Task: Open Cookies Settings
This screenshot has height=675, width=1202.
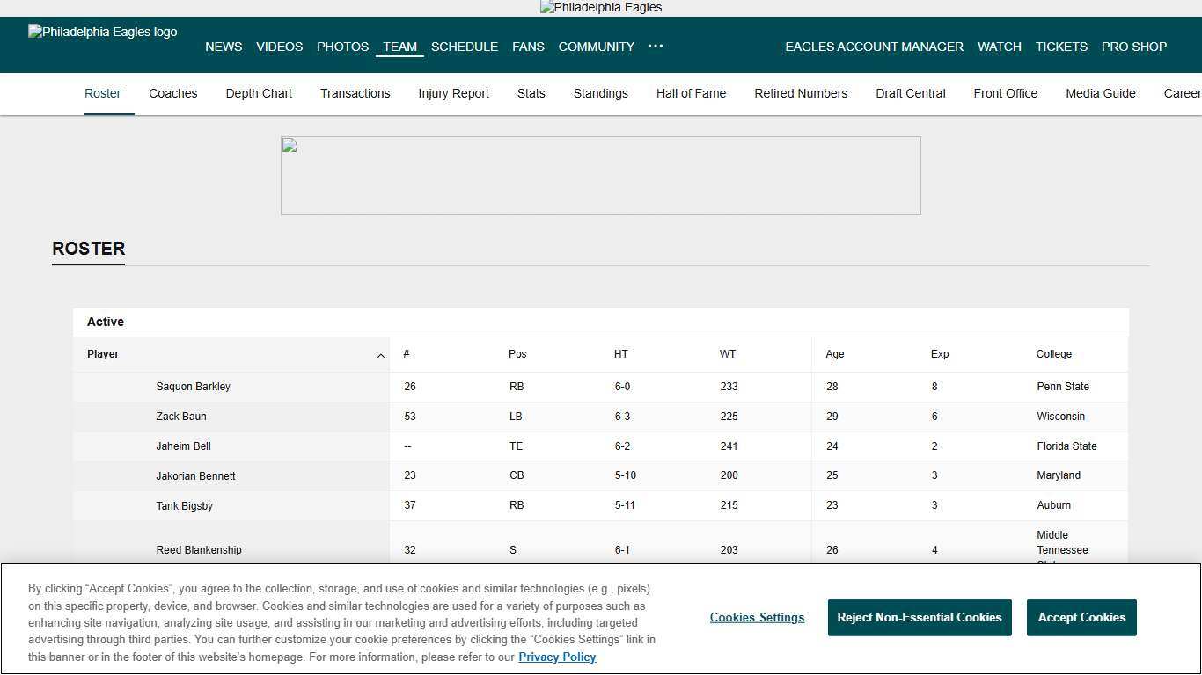Action: click(757, 617)
